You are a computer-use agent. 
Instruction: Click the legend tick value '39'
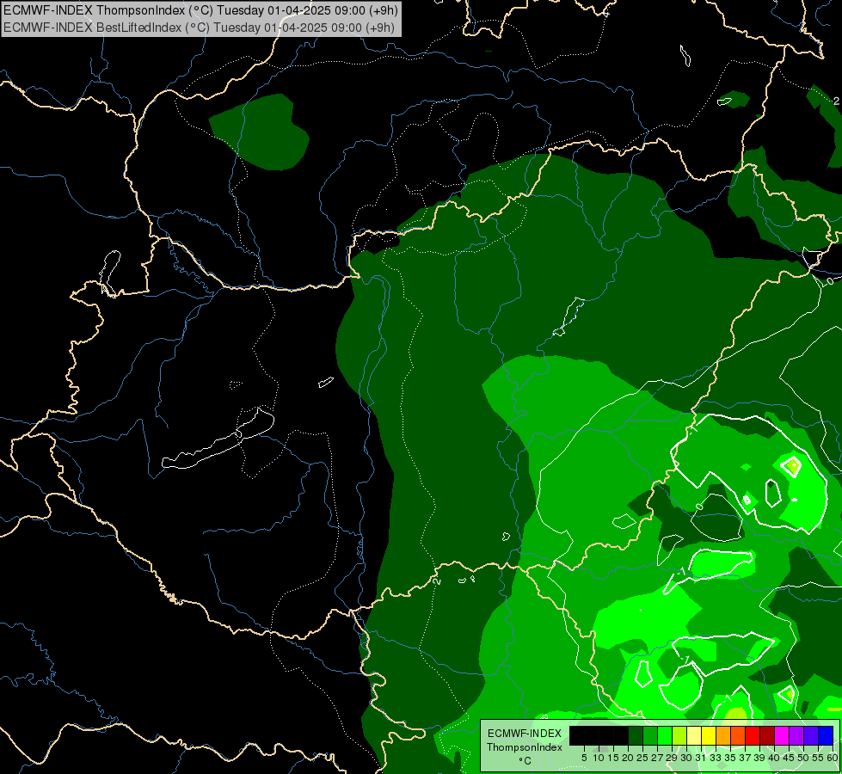tap(759, 758)
